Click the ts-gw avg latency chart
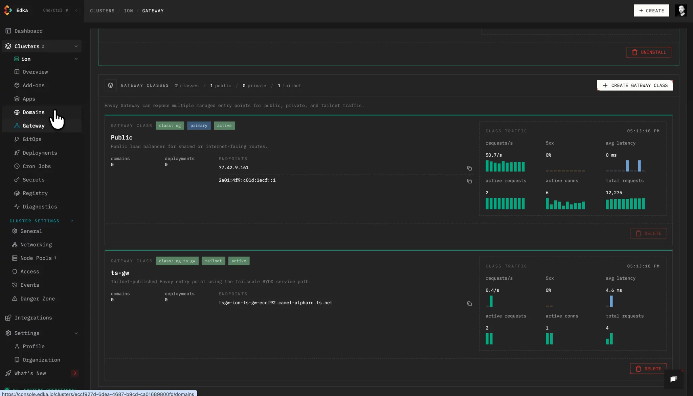 tap(609, 301)
